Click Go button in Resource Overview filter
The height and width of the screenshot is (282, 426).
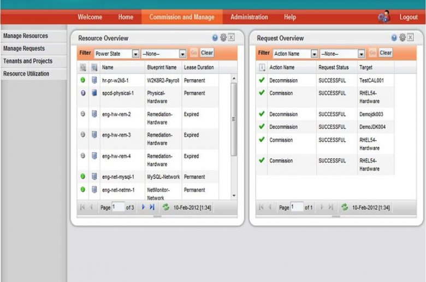coord(194,53)
